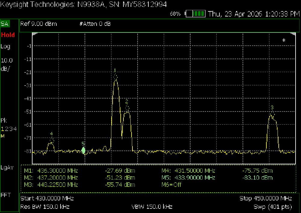Click the -41 y-axis label
Screen dimensions: 301x213
(x=28, y=99)
